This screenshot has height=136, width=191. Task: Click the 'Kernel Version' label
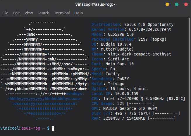coord(108,30)
